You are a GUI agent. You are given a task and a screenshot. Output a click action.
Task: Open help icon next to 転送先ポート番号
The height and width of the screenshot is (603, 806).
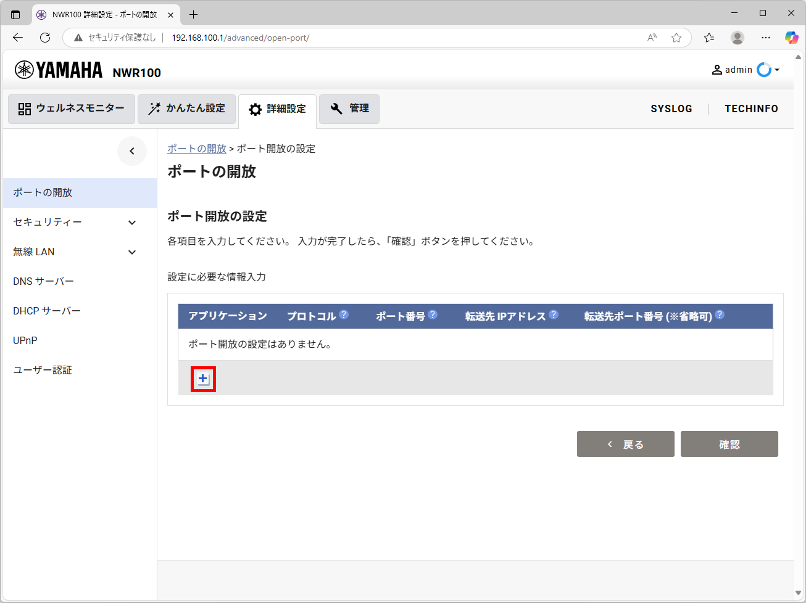pyautogui.click(x=720, y=314)
